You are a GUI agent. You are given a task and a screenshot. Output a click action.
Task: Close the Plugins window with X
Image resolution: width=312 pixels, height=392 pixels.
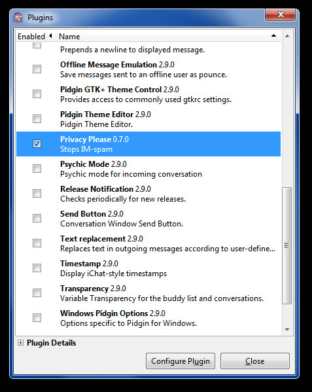(x=280, y=14)
